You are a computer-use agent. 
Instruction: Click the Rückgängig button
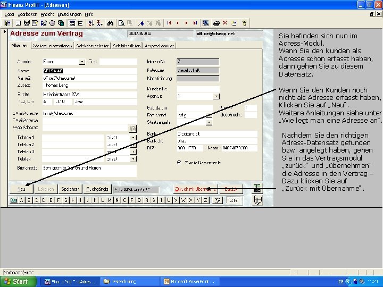pos(97,189)
